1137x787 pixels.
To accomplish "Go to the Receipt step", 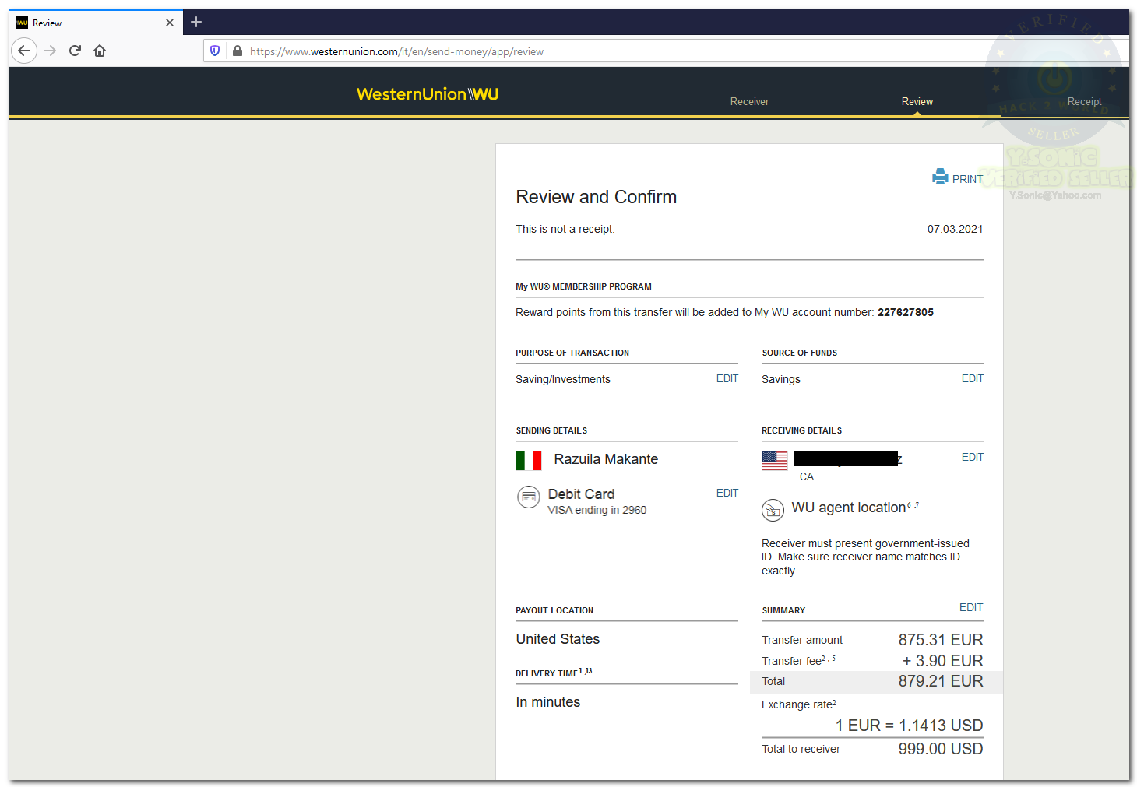I will [1084, 102].
